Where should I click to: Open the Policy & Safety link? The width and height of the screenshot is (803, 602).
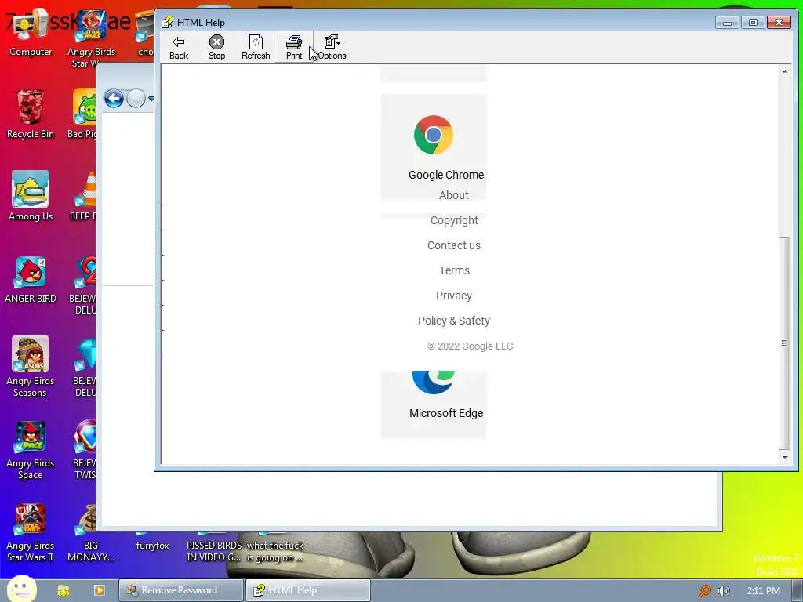click(x=454, y=321)
